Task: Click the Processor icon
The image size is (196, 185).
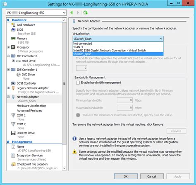Action: [13, 47]
